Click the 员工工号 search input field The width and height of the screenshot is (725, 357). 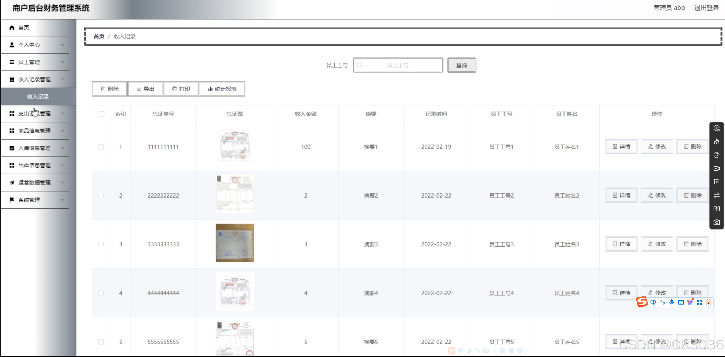398,65
